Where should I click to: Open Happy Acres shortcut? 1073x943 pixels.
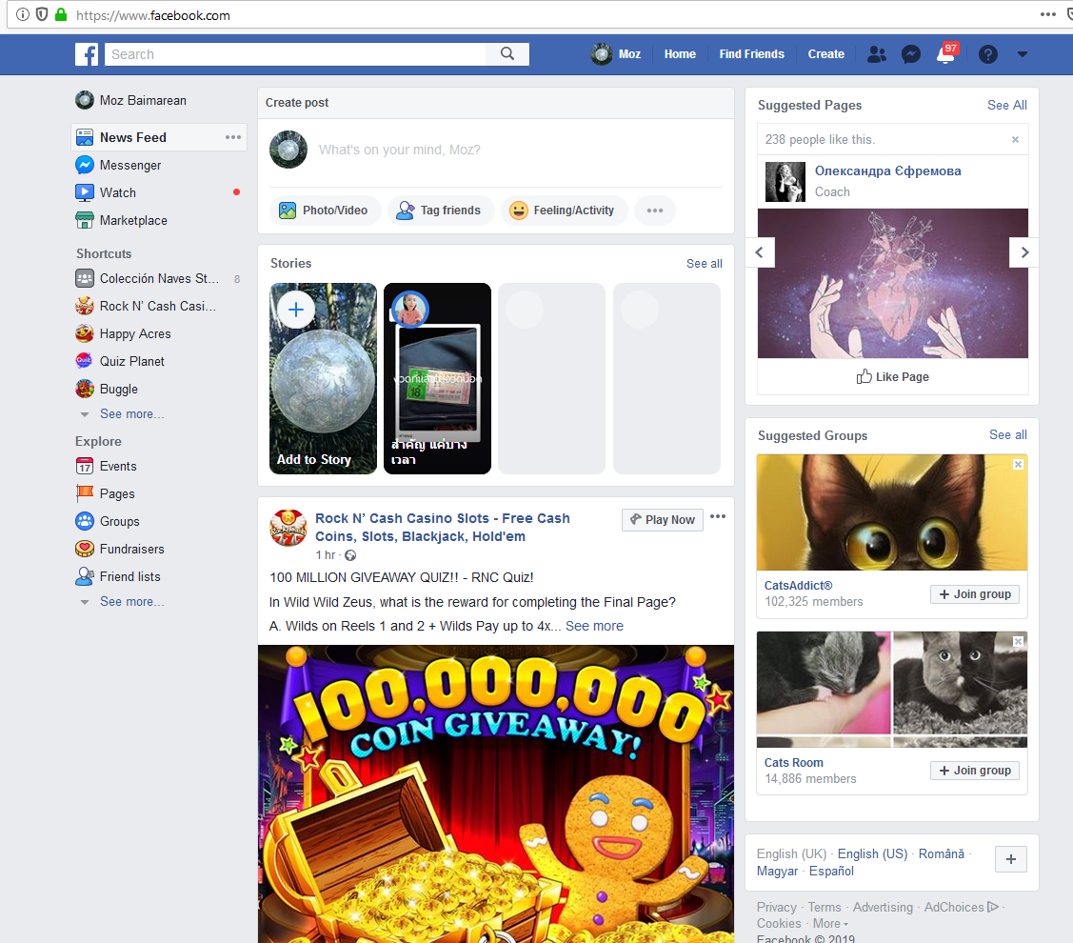tap(135, 333)
